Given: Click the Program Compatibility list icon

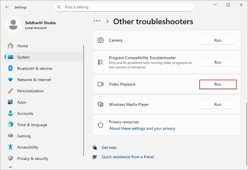Looking at the screenshot, I should (x=100, y=62).
